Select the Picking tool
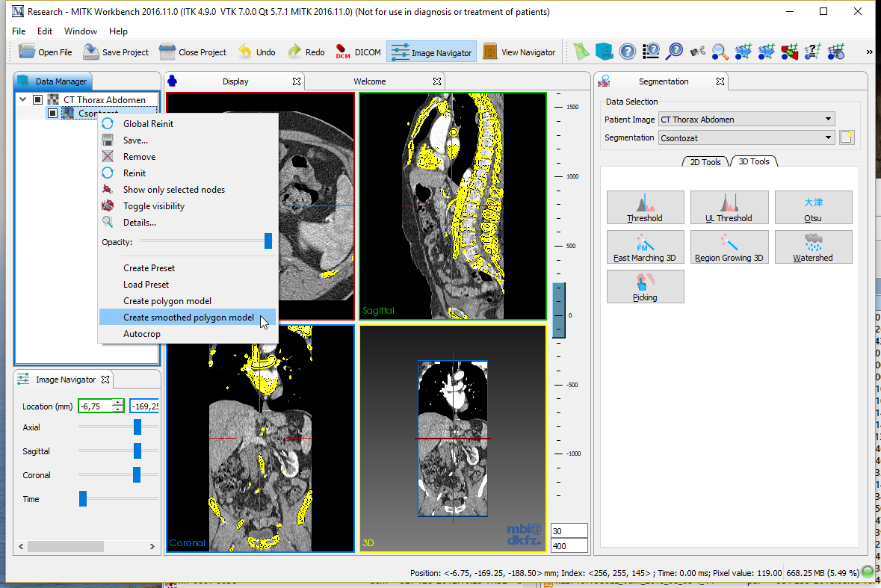The height and width of the screenshot is (588, 881). [645, 286]
